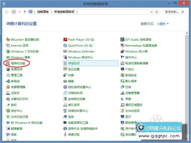Viewport: 191px width, 143px height.
Task: Click scrollbar down arrow
Action: pyautogui.click(x=187, y=139)
